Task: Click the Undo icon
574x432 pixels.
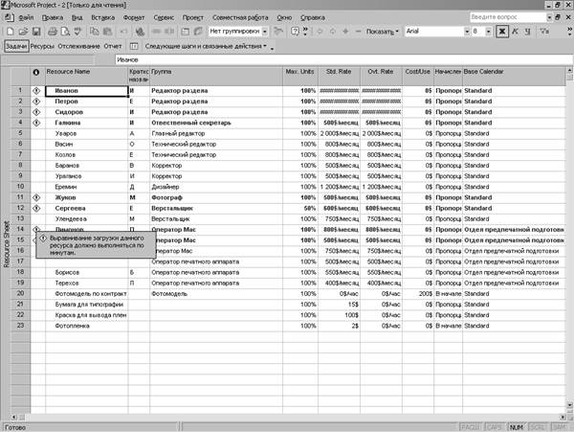Action: 123,32
